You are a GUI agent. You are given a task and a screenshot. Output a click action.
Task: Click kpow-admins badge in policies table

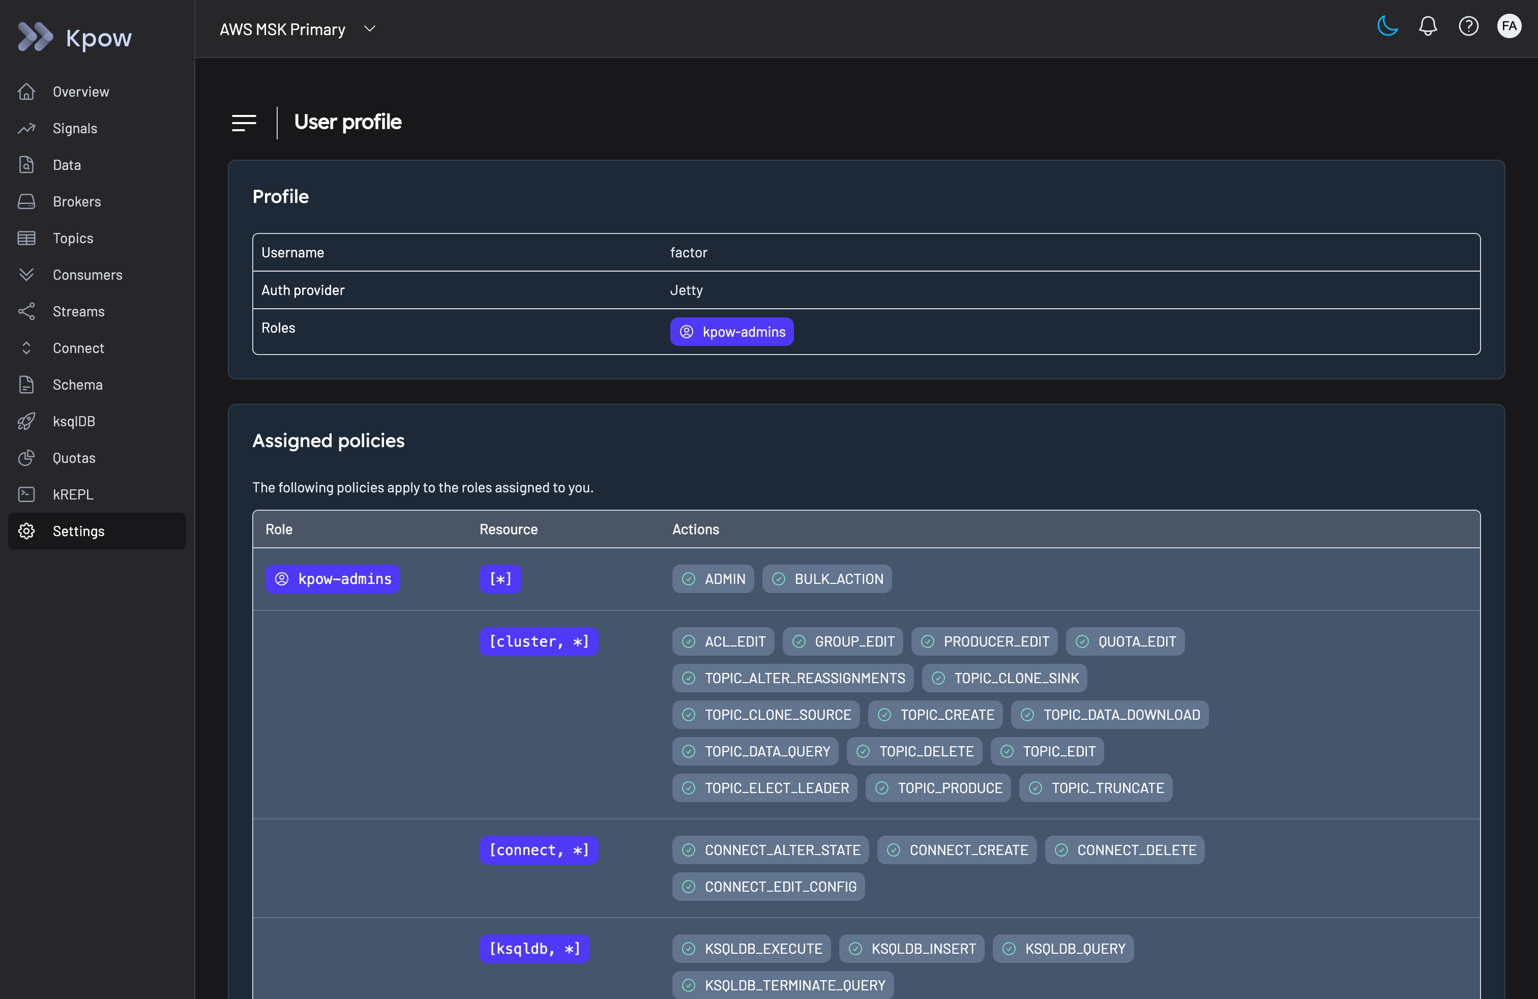(333, 580)
